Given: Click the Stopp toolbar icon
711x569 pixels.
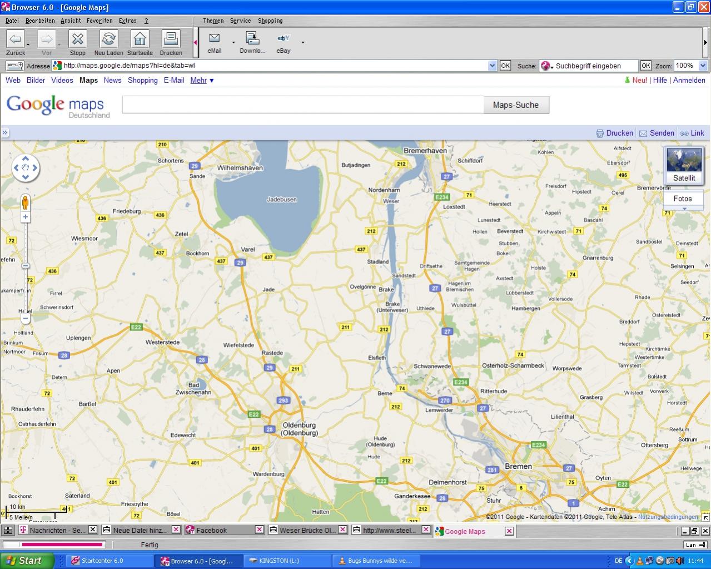Looking at the screenshot, I should [77, 39].
